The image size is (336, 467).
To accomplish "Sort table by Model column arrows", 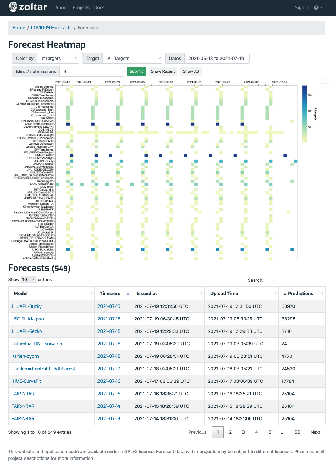I will (91, 293).
